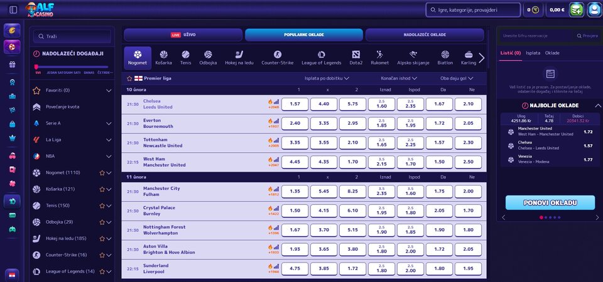Image resolution: width=603 pixels, height=282 pixels.
Task: Open the user profile avatar
Action: (594, 10)
